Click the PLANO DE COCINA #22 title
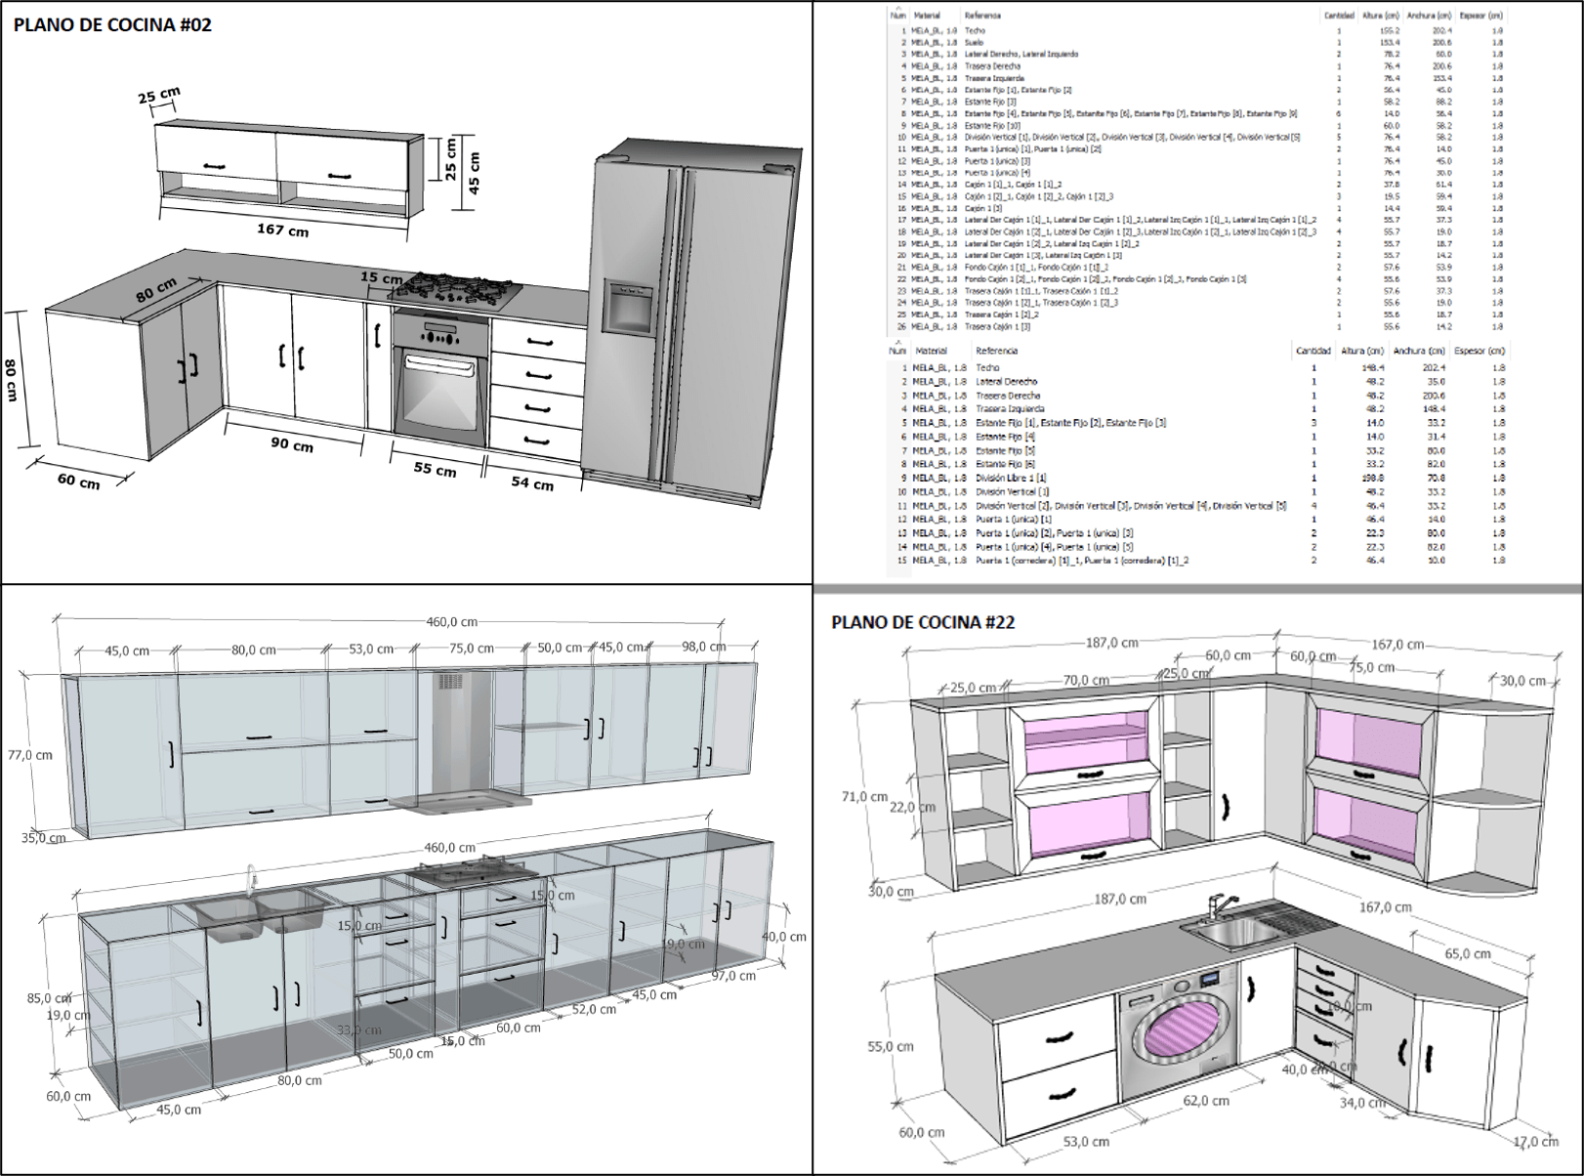 [923, 622]
